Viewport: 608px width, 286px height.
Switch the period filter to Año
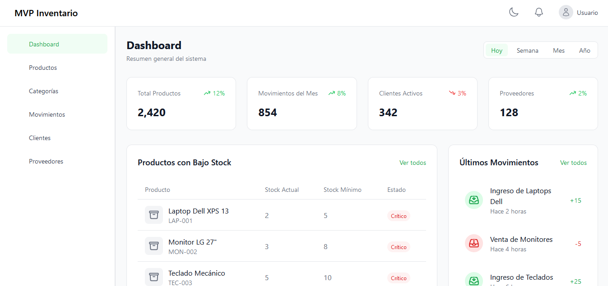[x=585, y=50]
